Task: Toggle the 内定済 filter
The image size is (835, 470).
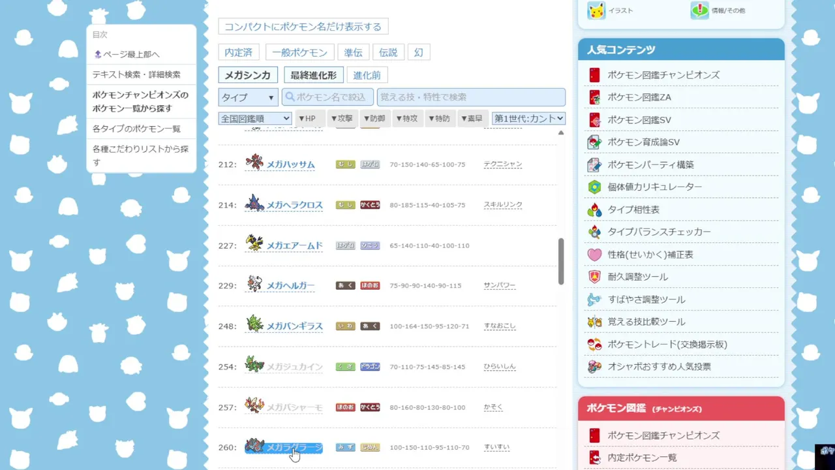Action: [x=239, y=53]
